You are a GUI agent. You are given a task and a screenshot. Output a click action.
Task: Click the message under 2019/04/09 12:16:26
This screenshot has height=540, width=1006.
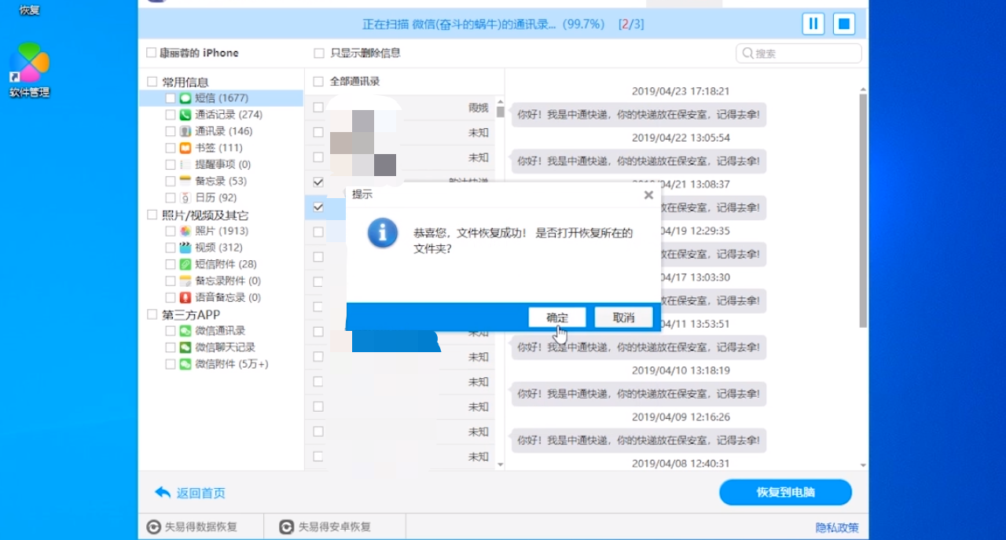638,441
